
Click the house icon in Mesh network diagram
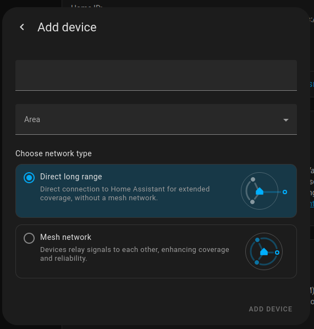pos(264,251)
